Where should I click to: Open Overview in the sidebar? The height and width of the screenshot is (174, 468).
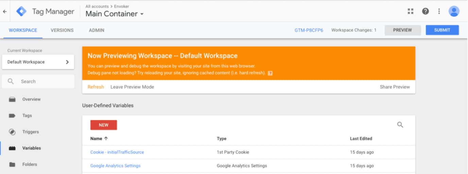pyautogui.click(x=31, y=99)
